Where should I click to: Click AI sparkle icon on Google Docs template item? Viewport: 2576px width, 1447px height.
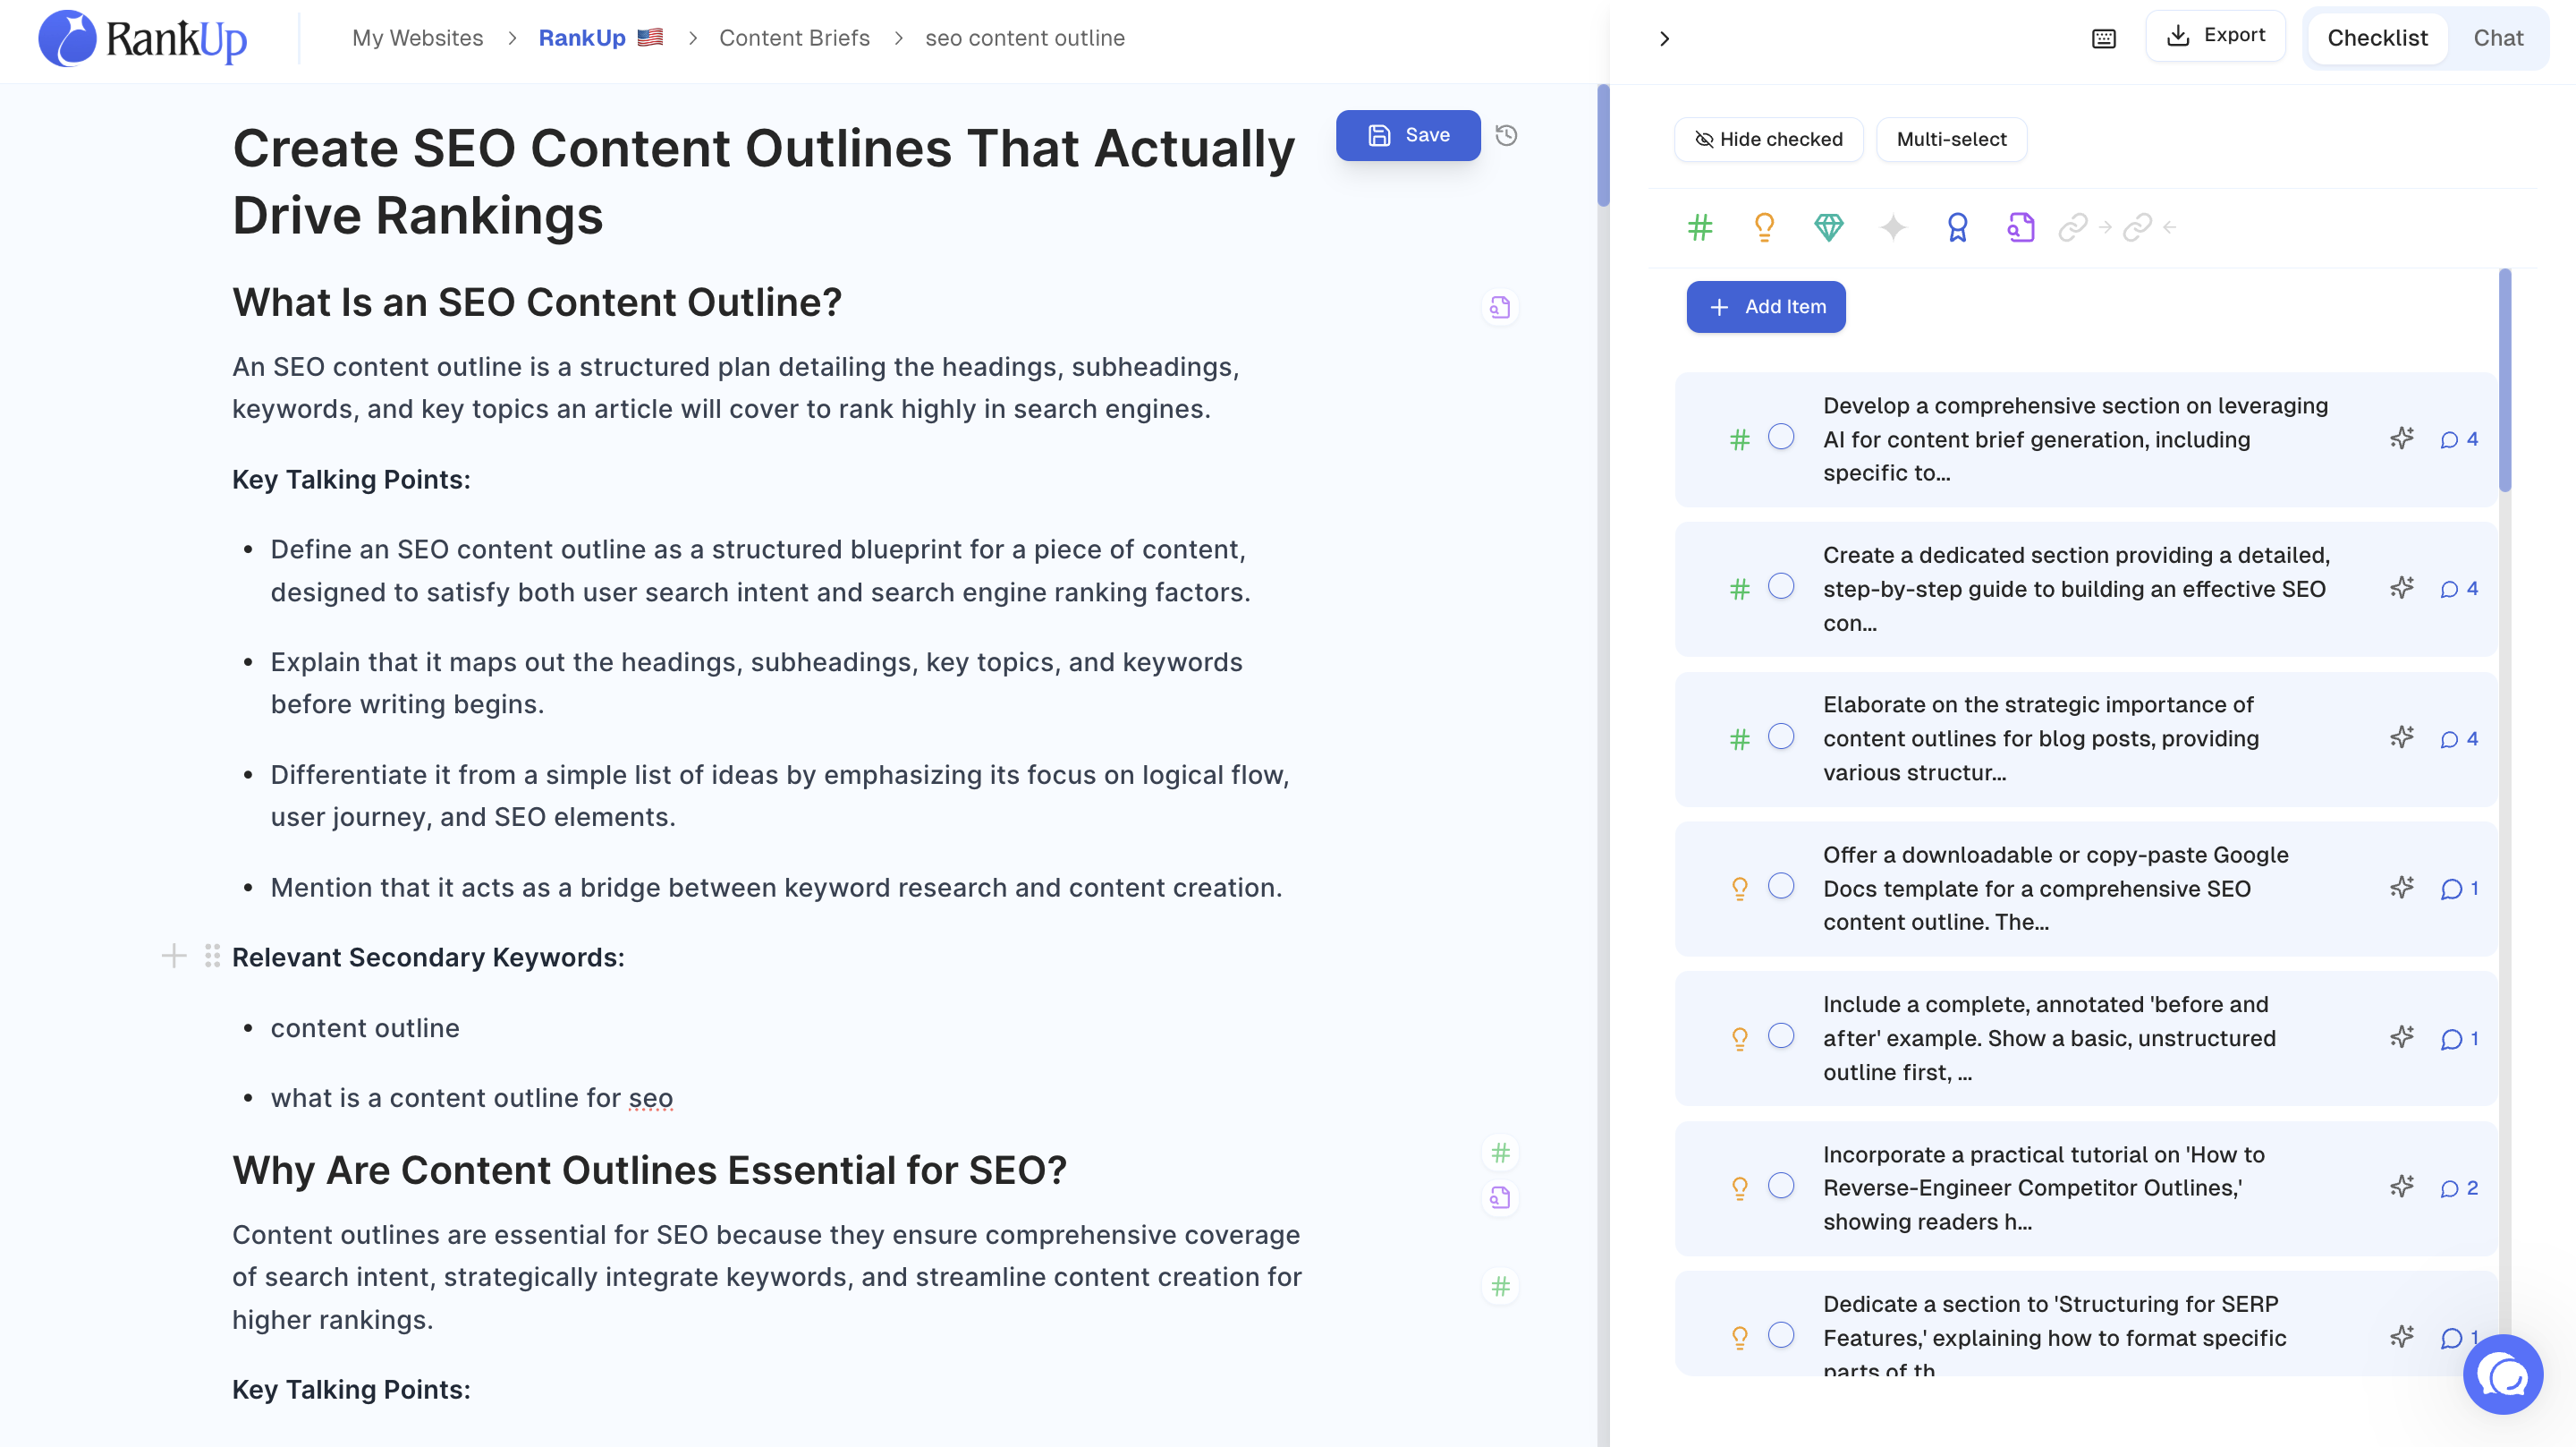(x=2402, y=888)
